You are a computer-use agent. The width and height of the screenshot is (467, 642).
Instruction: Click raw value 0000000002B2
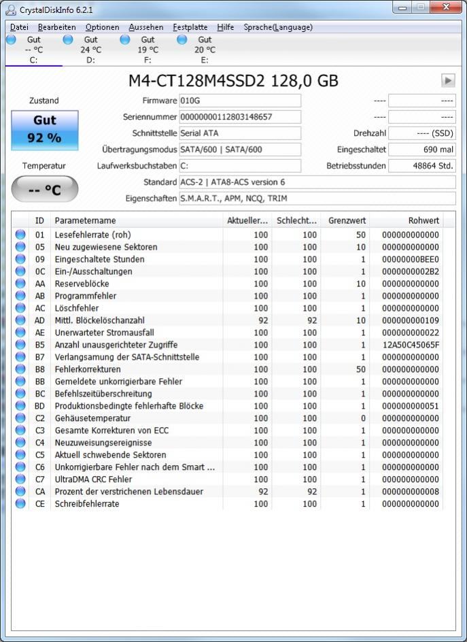(x=411, y=271)
